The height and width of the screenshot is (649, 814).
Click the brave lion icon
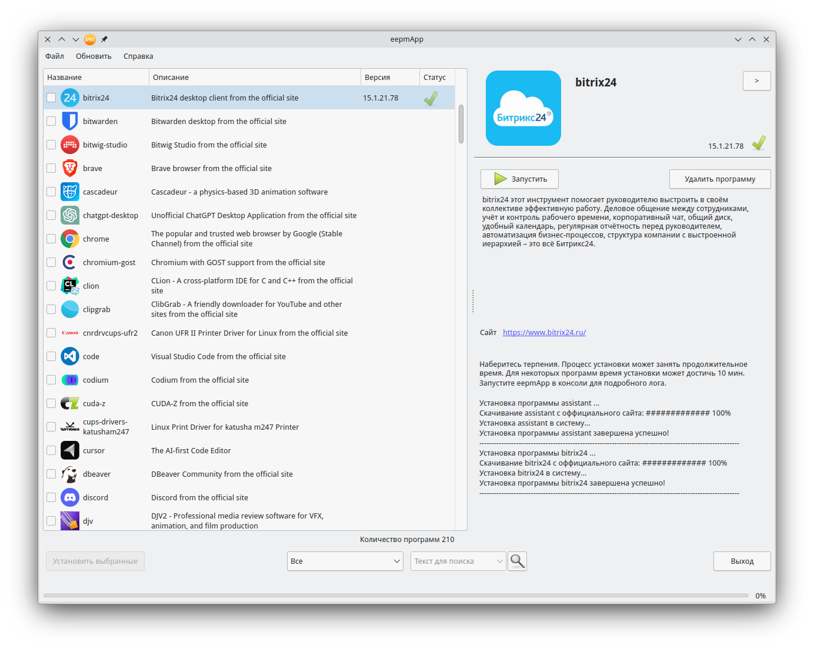[x=70, y=168]
